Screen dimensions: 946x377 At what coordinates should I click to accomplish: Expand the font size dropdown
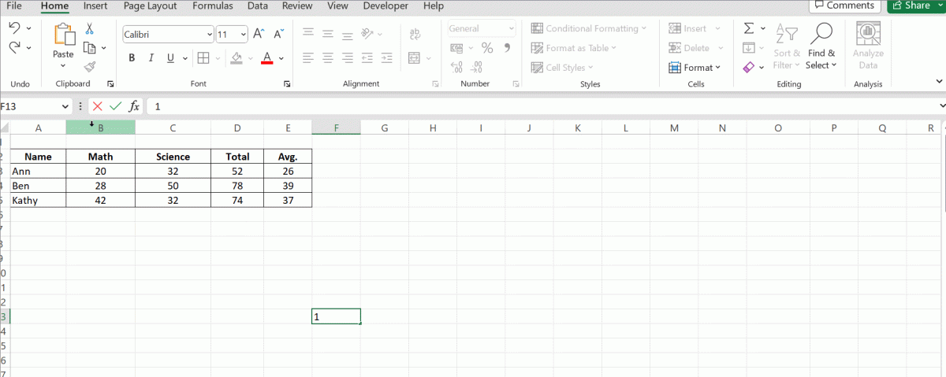[x=243, y=35]
